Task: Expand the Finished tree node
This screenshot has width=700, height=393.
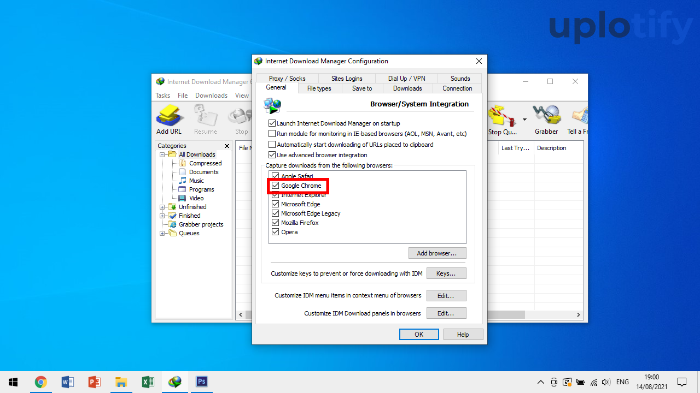Action: 162,216
